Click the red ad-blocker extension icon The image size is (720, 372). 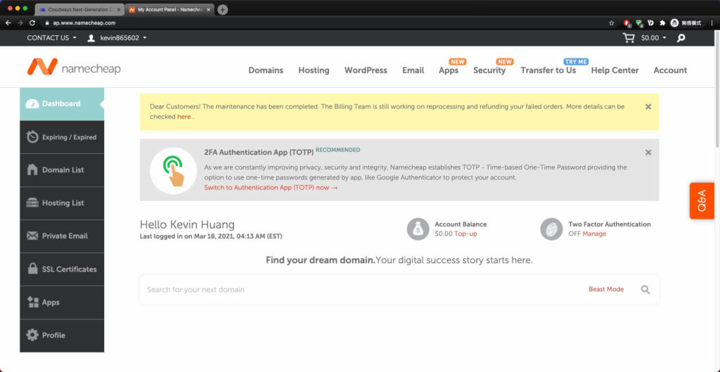[x=627, y=23]
